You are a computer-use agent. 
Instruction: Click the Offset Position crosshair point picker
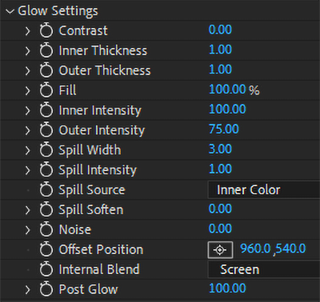220,250
